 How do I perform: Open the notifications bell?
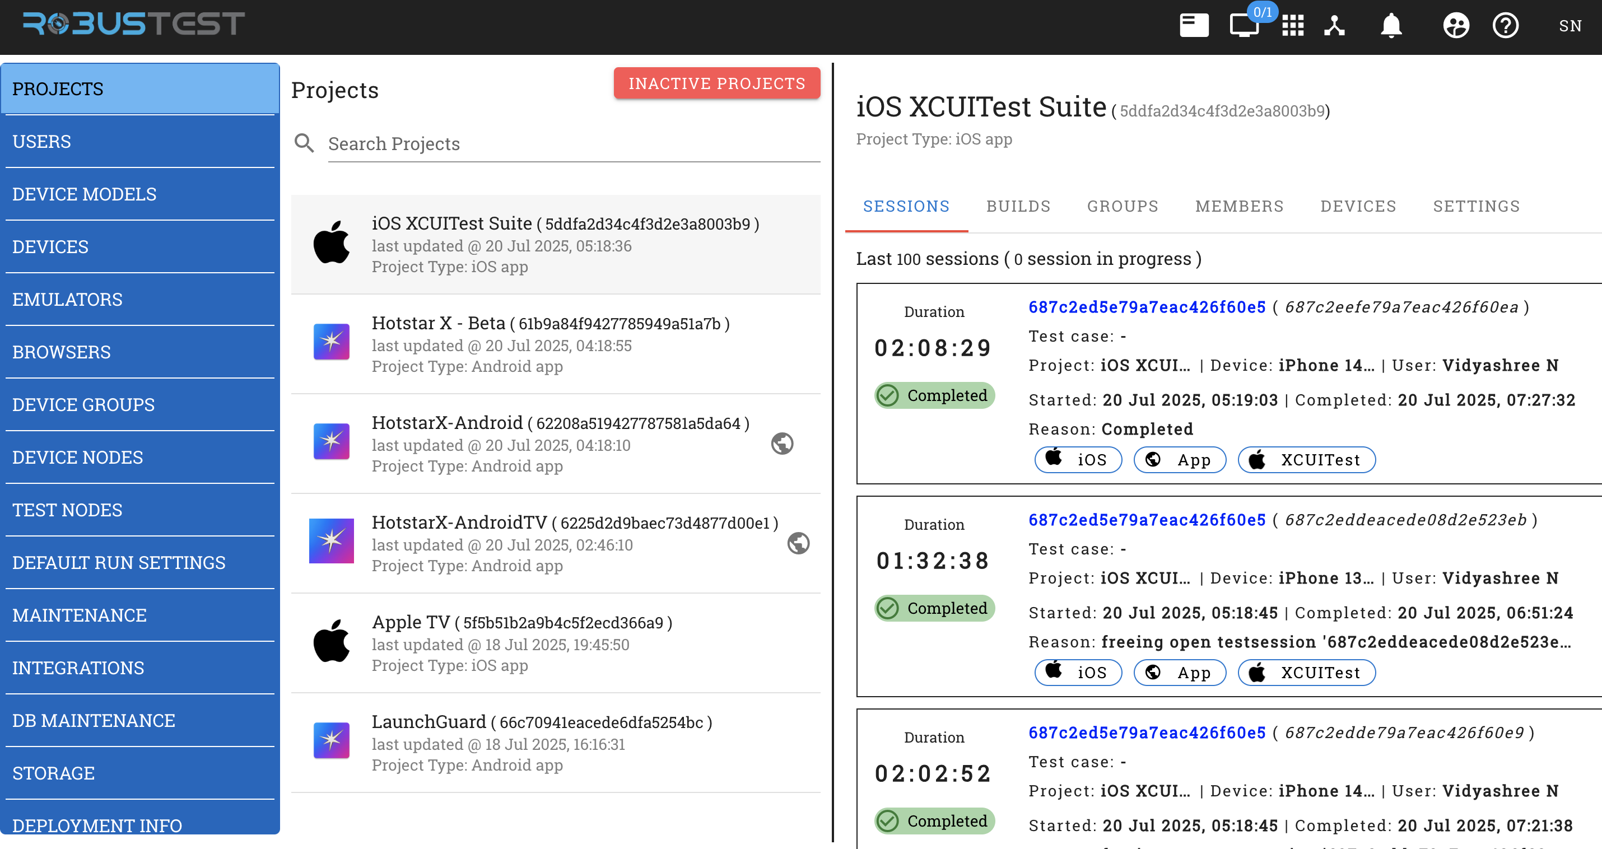pos(1391,26)
